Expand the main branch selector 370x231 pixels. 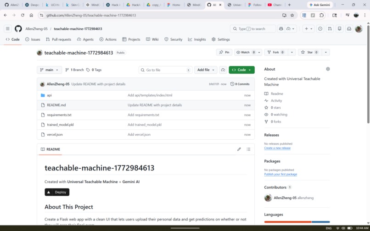click(49, 70)
